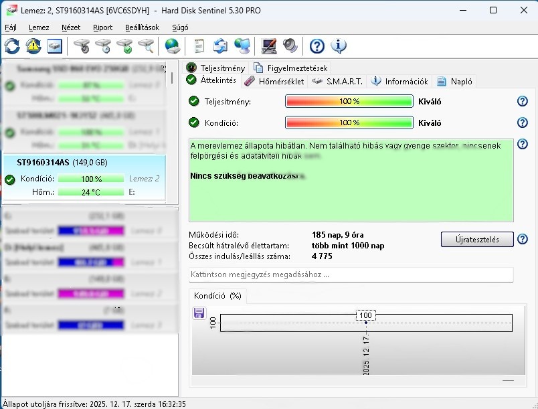Image resolution: width=538 pixels, height=409 pixels.
Task: Click the hard disk drive toolbar icon
Action: pyautogui.click(x=55, y=46)
